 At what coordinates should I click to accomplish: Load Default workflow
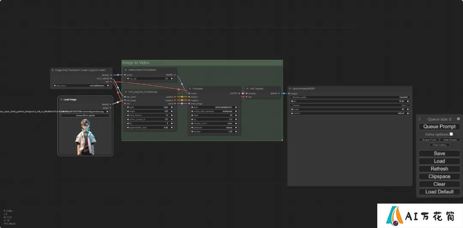coord(439,192)
